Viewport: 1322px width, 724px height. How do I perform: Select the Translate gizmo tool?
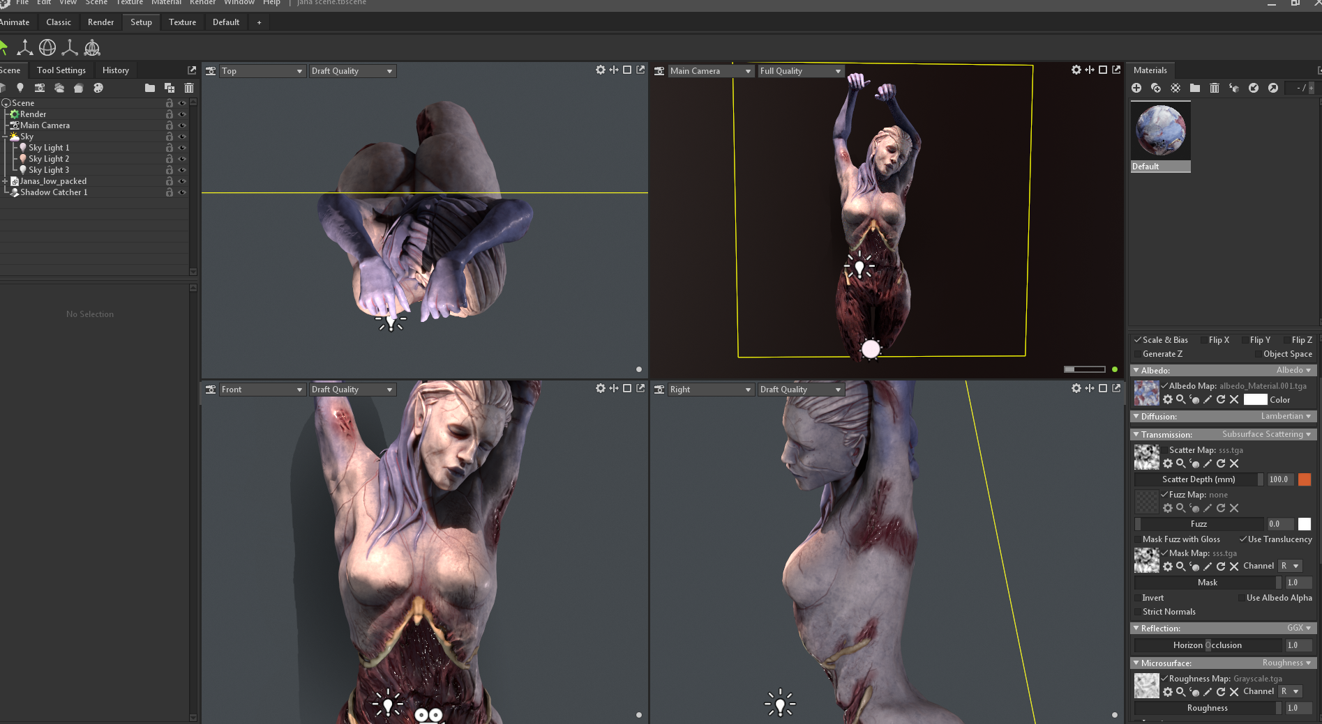[x=25, y=47]
